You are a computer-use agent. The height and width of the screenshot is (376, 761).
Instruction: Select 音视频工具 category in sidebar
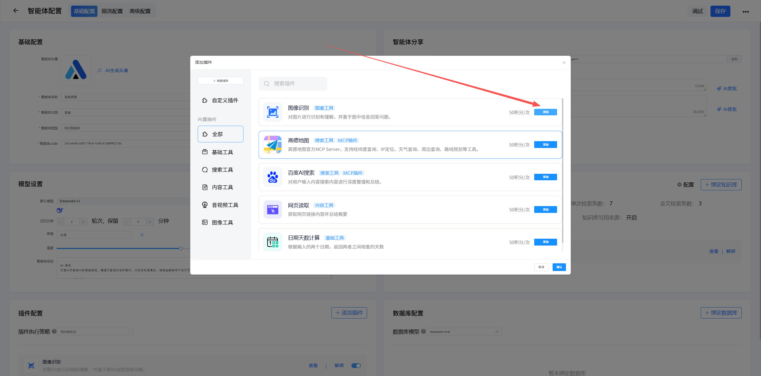click(225, 205)
